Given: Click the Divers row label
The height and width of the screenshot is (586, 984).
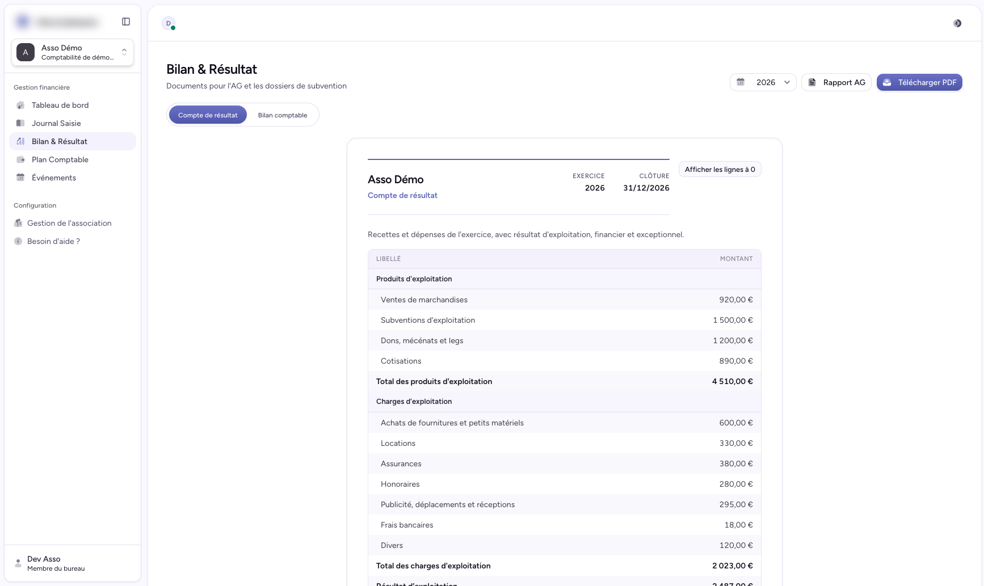Looking at the screenshot, I should coord(392,545).
